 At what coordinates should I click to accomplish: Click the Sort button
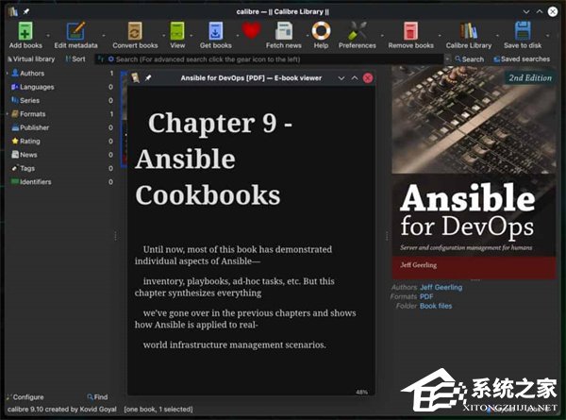[x=75, y=59]
